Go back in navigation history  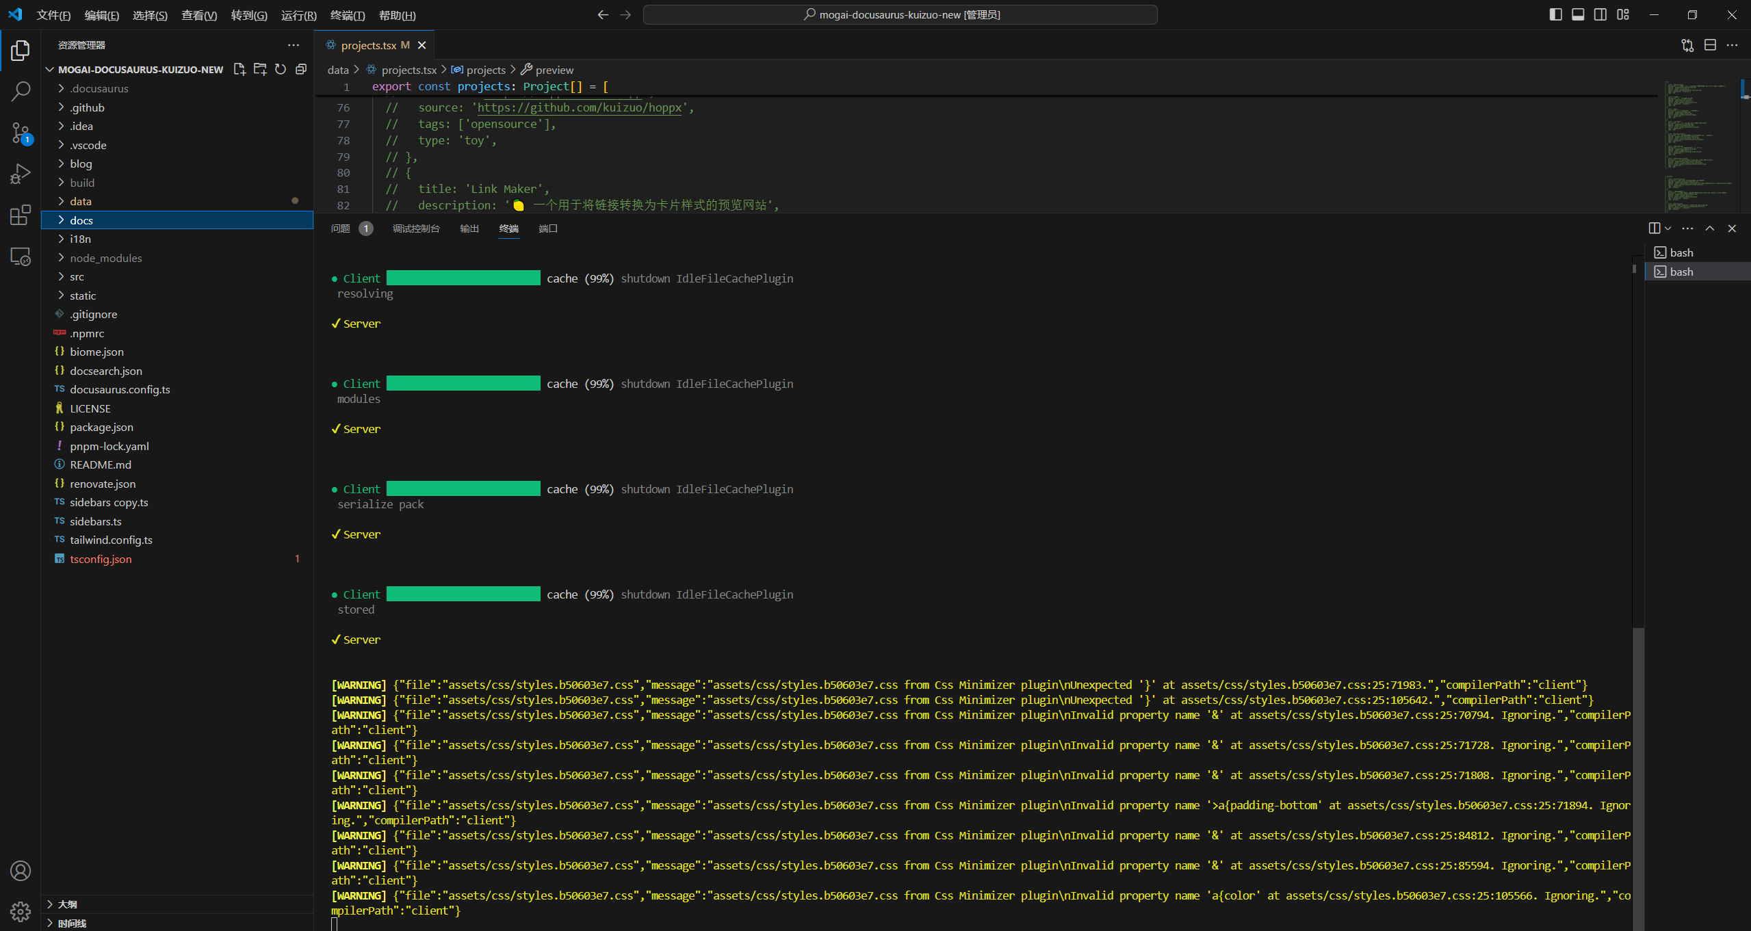click(x=603, y=14)
